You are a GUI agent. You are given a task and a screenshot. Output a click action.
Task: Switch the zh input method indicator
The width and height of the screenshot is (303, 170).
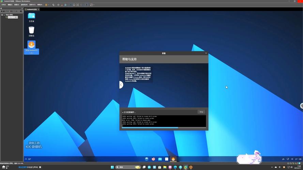[x=283, y=159]
